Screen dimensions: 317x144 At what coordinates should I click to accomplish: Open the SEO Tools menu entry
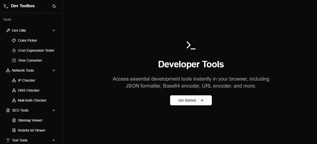(20, 110)
